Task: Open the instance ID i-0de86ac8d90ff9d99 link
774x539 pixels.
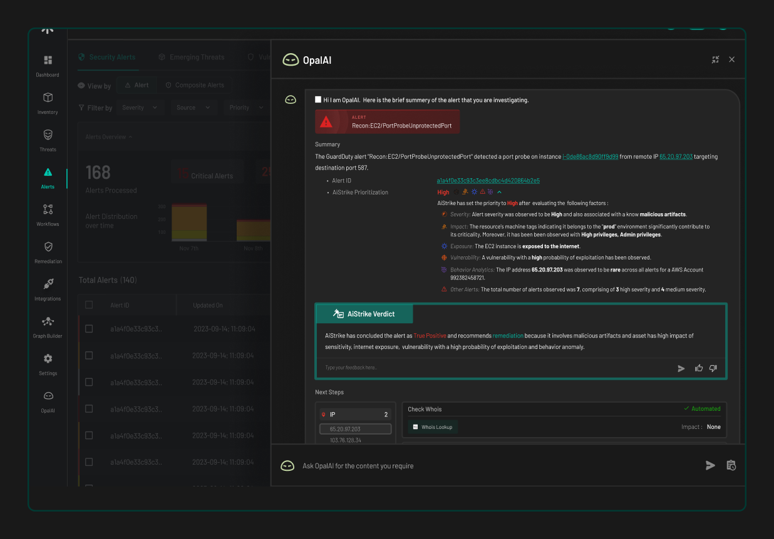Action: (x=590, y=156)
